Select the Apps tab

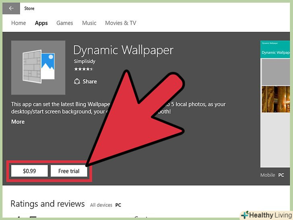[41, 23]
